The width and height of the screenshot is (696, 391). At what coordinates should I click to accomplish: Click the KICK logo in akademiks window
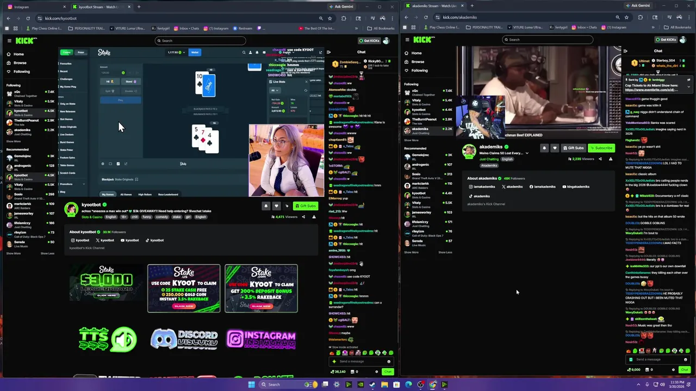423,40
